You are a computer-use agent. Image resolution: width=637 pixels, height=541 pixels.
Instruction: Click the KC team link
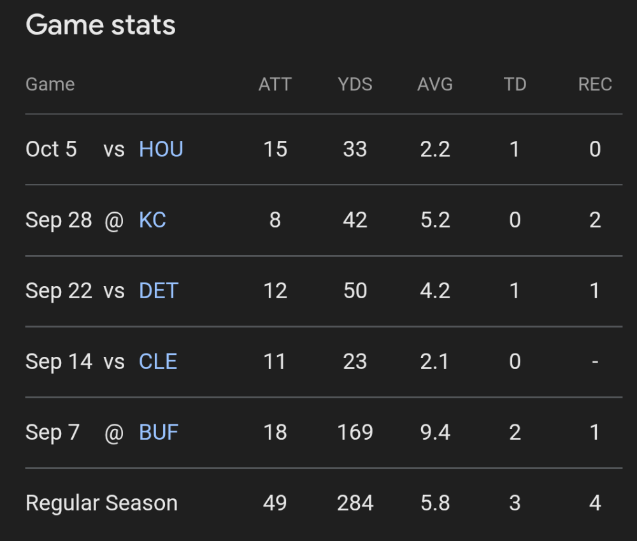tap(152, 220)
